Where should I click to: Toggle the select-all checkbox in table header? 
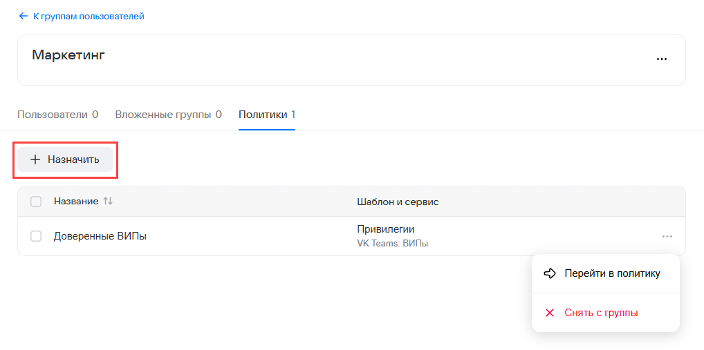click(x=36, y=202)
